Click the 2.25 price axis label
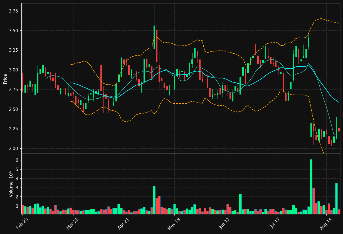This screenshot has width=343, height=234. pyautogui.click(x=13, y=129)
